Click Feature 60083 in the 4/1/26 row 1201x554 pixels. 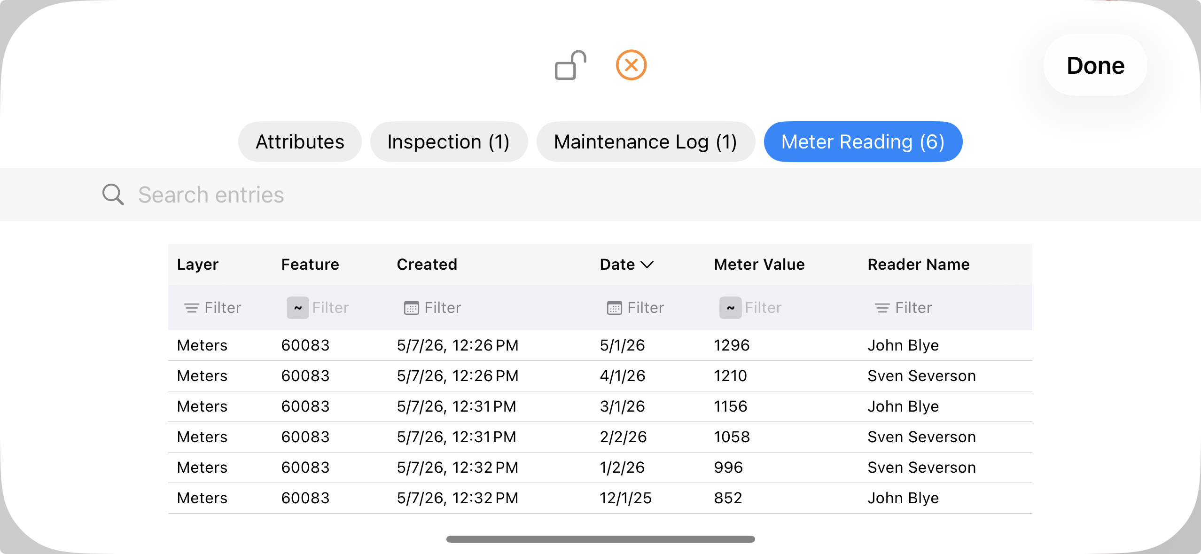click(x=305, y=376)
